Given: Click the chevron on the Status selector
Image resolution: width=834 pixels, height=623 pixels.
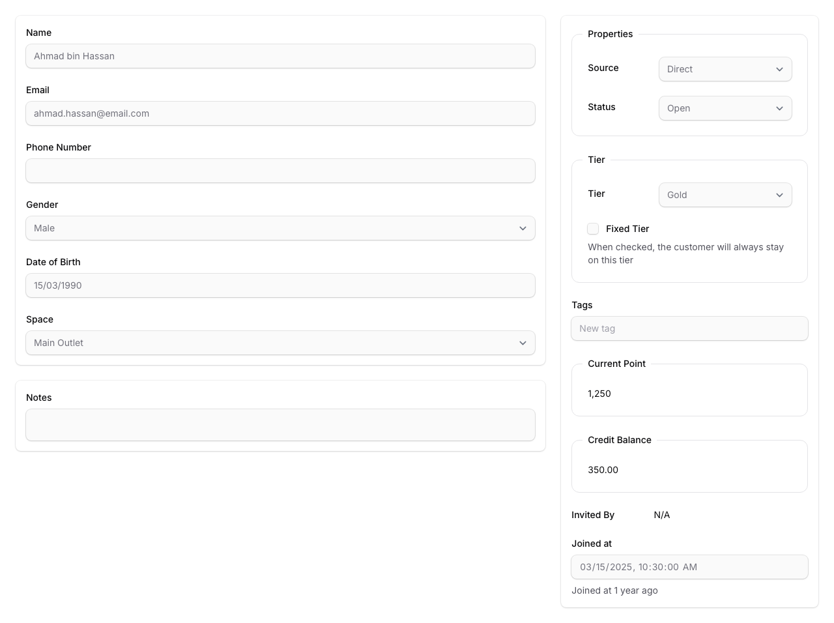Looking at the screenshot, I should (779, 108).
